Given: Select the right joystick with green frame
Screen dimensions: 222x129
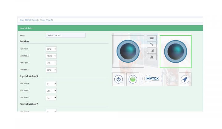Looking at the screenshot, I should tap(175, 52).
